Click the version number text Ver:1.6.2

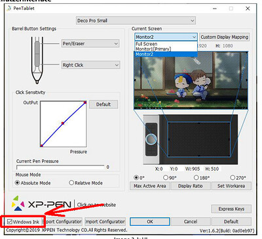tap(227, 230)
